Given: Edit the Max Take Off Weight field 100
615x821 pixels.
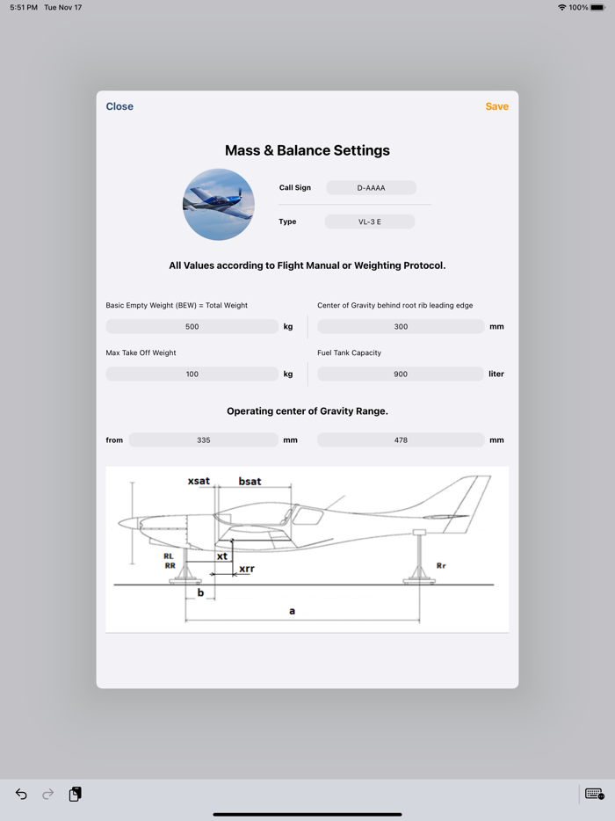Looking at the screenshot, I should pos(192,374).
